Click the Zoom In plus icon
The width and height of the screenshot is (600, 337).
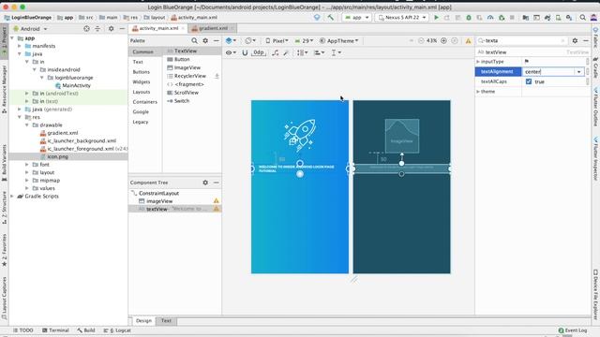coord(443,40)
